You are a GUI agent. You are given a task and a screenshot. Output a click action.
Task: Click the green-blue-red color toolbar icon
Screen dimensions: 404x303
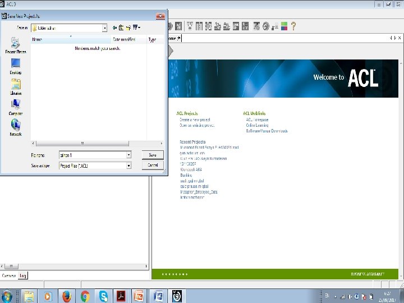[x=284, y=26]
